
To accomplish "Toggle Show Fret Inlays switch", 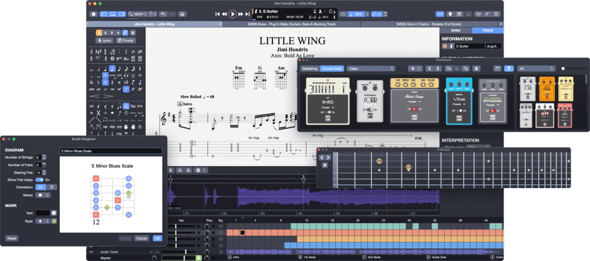I will (x=40, y=180).
